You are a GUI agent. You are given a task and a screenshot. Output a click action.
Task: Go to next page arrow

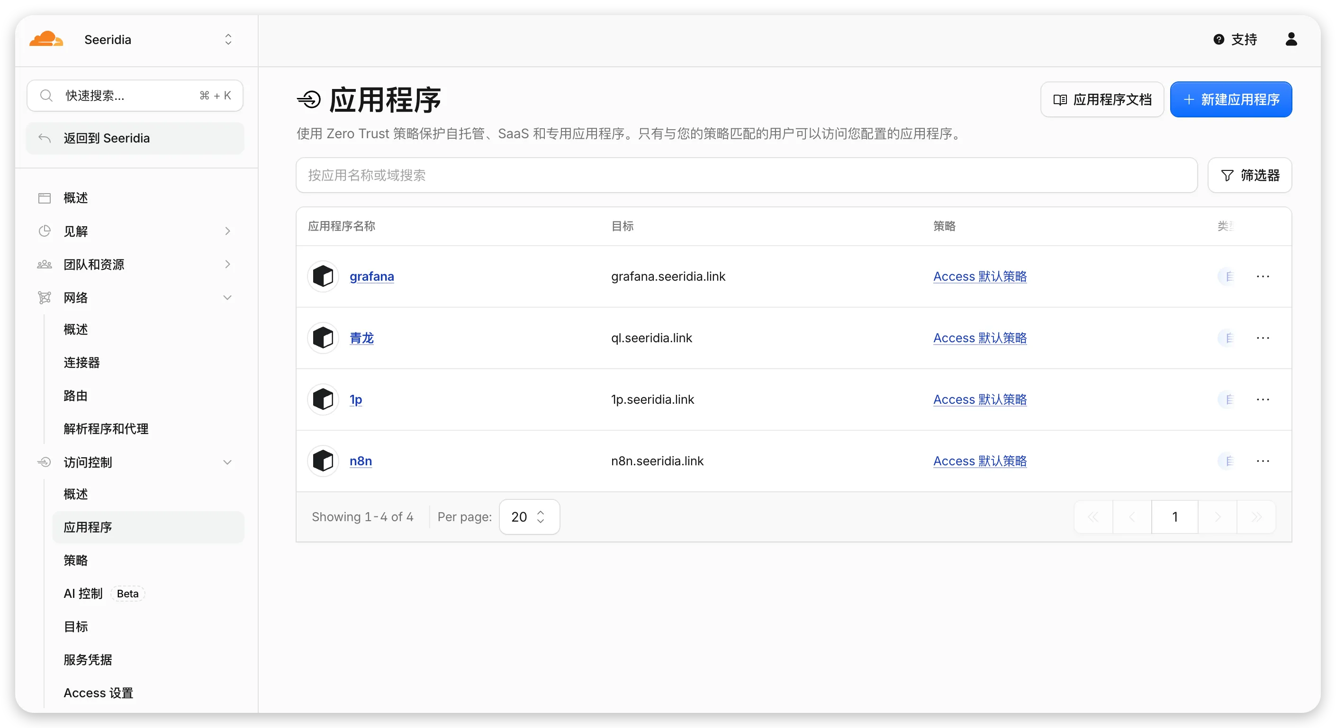(x=1217, y=517)
